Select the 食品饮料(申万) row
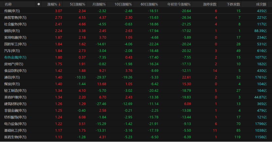The width and height of the screenshot is (272, 142). click(x=136, y=71)
